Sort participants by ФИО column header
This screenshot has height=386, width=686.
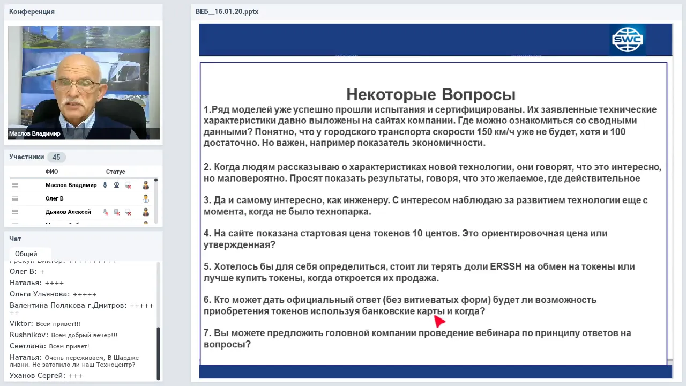(x=52, y=172)
